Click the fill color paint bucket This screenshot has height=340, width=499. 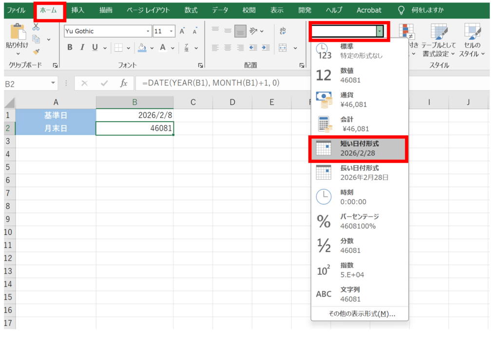[142, 48]
